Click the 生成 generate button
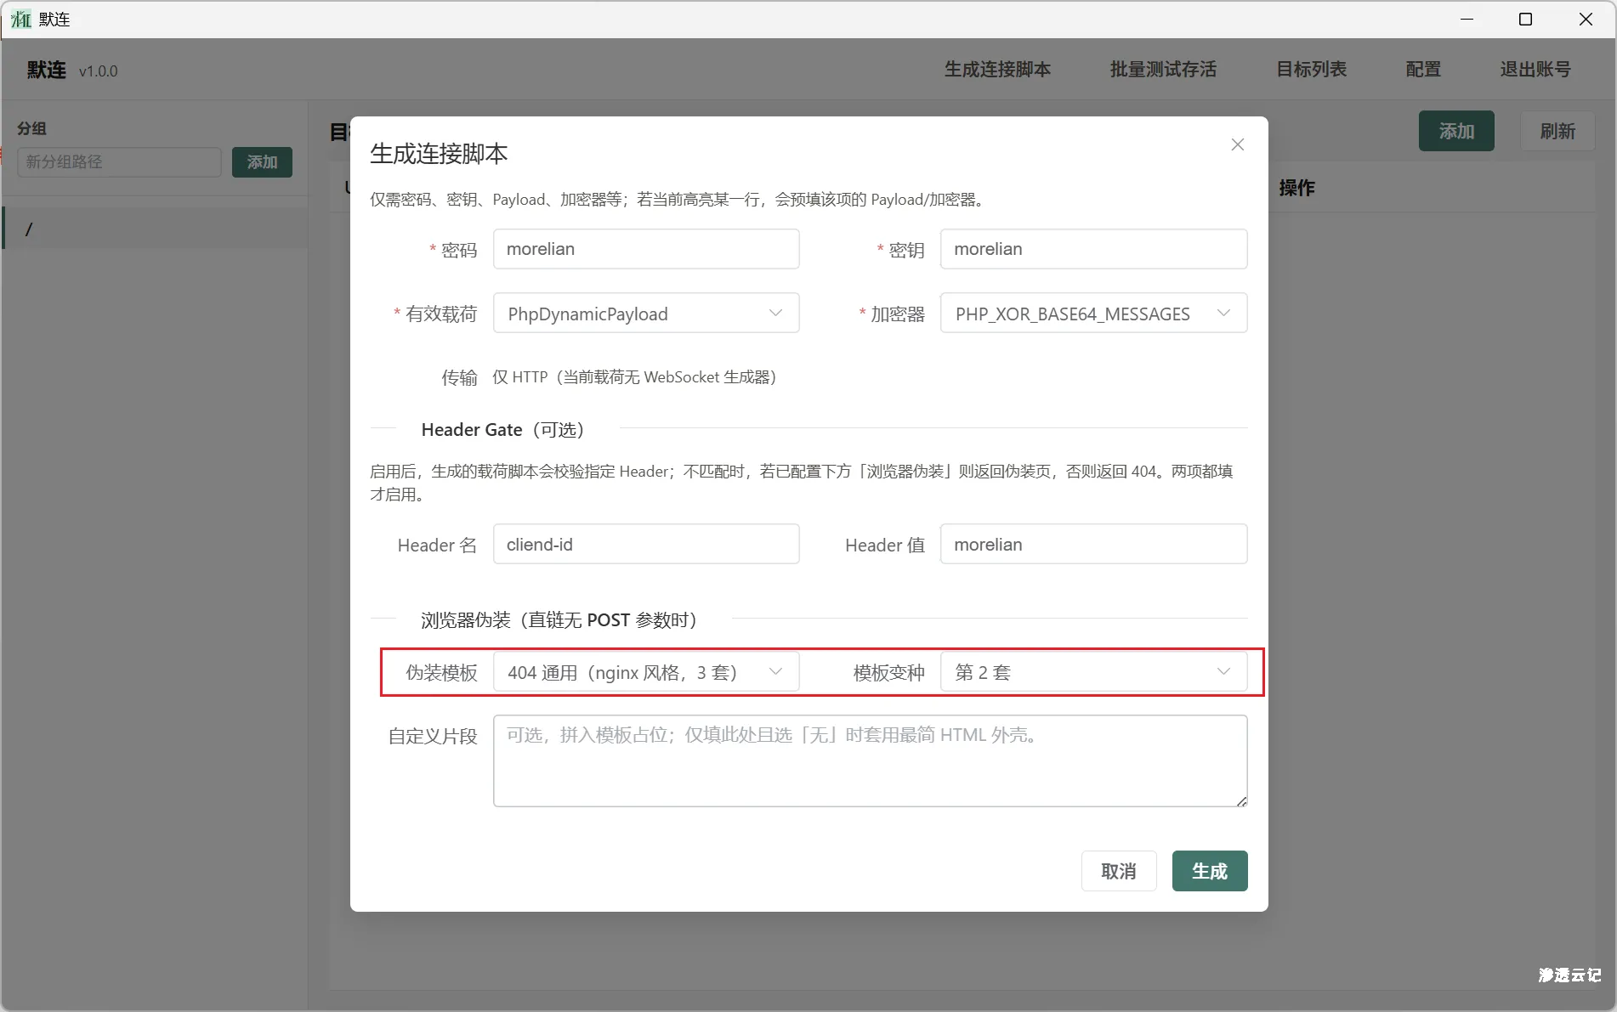1617x1012 pixels. pyautogui.click(x=1209, y=871)
